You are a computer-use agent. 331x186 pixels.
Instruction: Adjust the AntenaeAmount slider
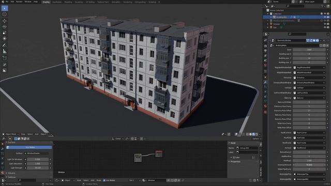[309, 165]
